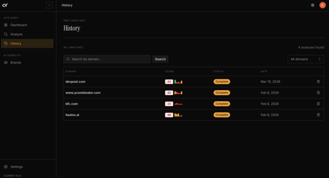329x178 pixels.
Task: Click the Domain column header
Action: click(x=71, y=71)
